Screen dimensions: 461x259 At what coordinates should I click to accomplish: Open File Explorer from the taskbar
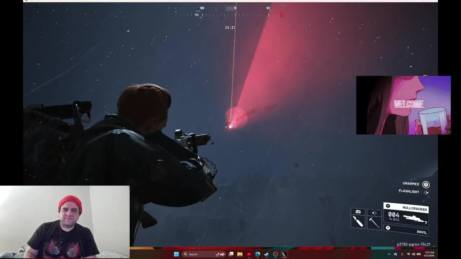tap(240, 254)
